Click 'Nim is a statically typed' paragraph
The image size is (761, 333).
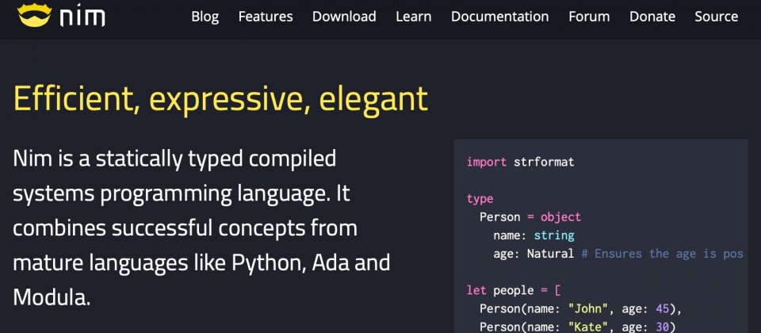pos(201,228)
